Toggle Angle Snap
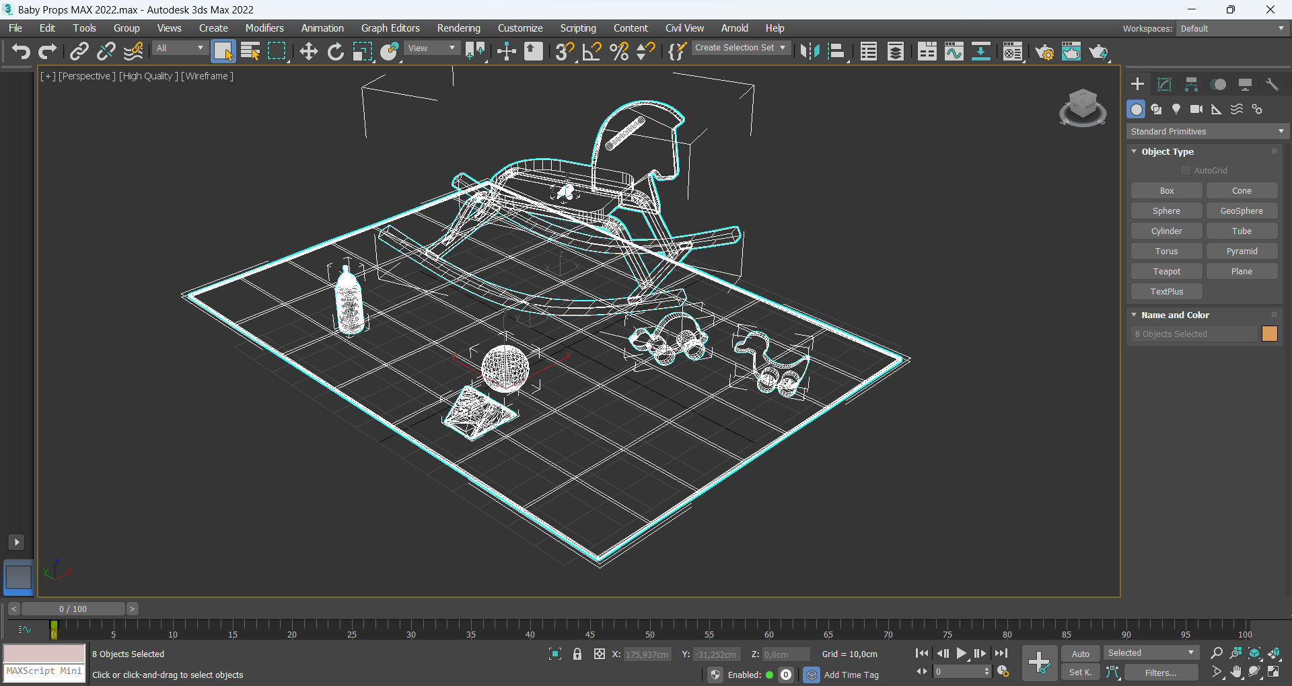Image resolution: width=1292 pixels, height=686 pixels. tap(591, 51)
